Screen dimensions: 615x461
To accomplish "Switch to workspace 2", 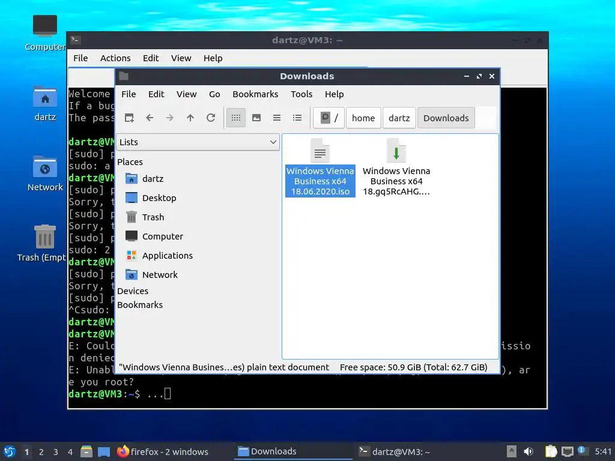I will [41, 452].
